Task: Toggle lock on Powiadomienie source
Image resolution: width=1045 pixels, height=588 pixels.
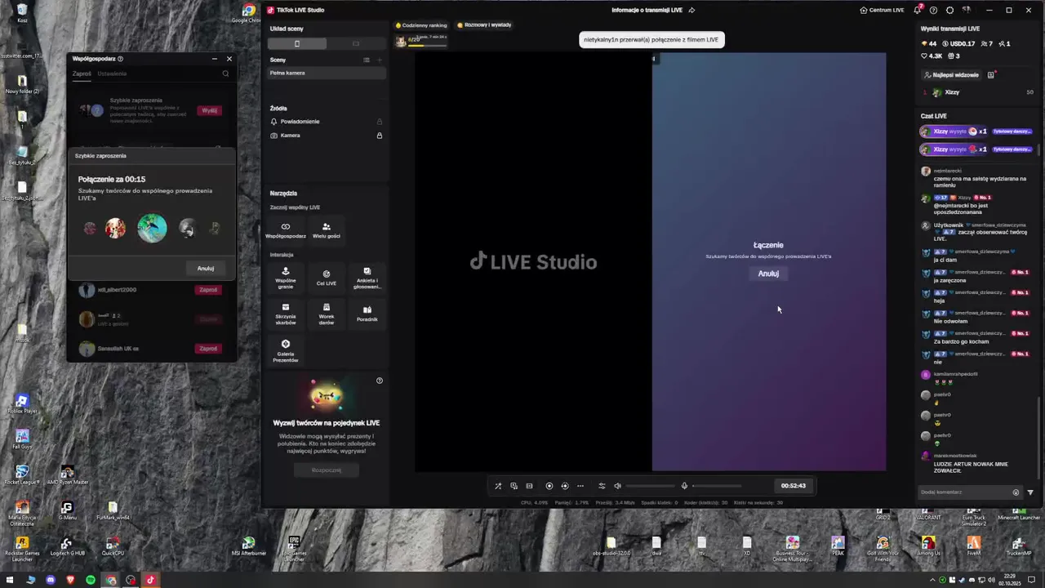Action: [379, 122]
